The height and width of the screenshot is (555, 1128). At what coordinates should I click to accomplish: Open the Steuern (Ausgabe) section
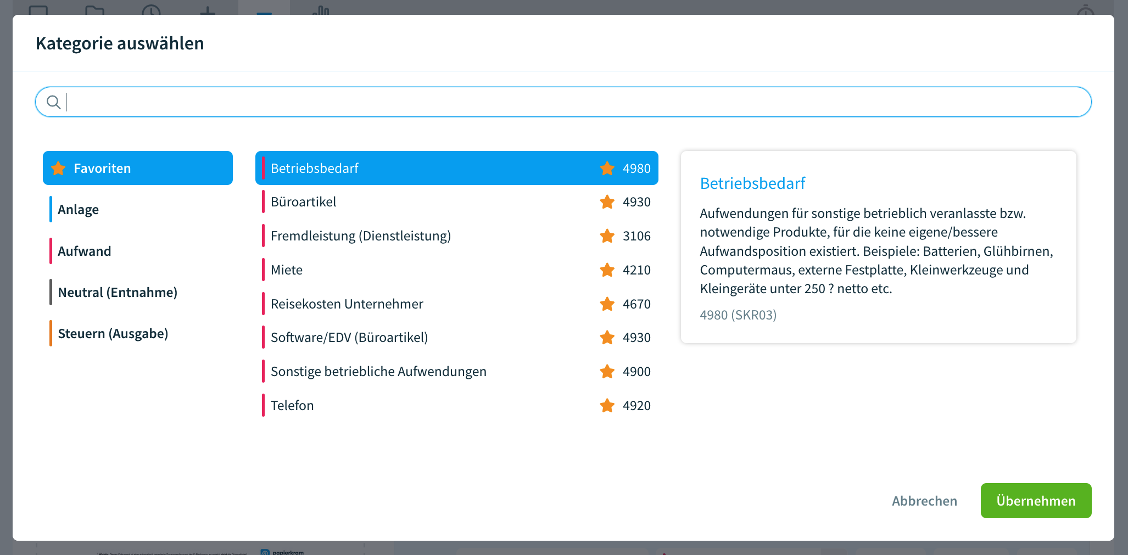click(x=113, y=333)
